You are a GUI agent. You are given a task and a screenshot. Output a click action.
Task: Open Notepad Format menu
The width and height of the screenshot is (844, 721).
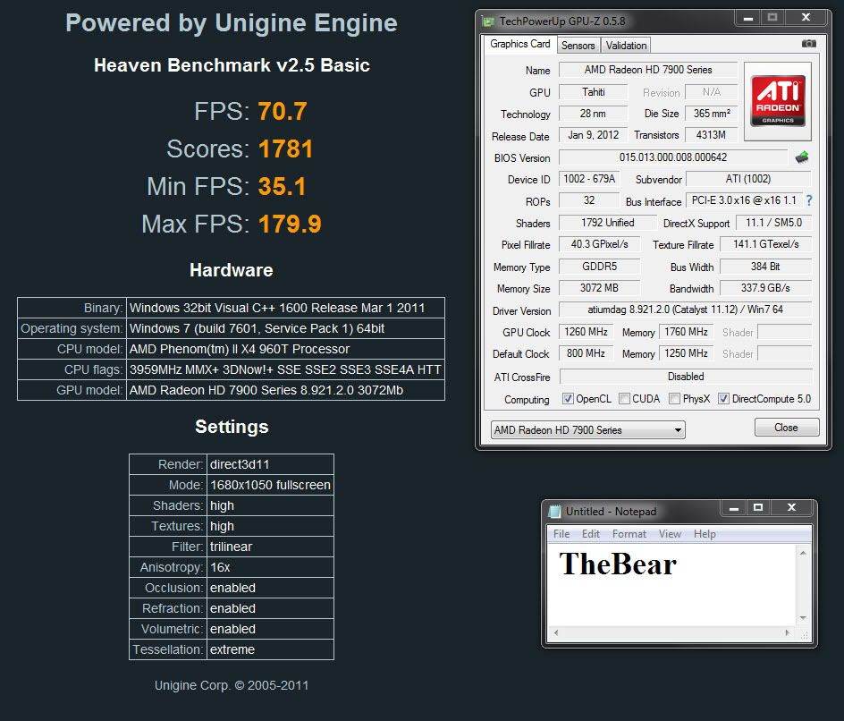629,534
